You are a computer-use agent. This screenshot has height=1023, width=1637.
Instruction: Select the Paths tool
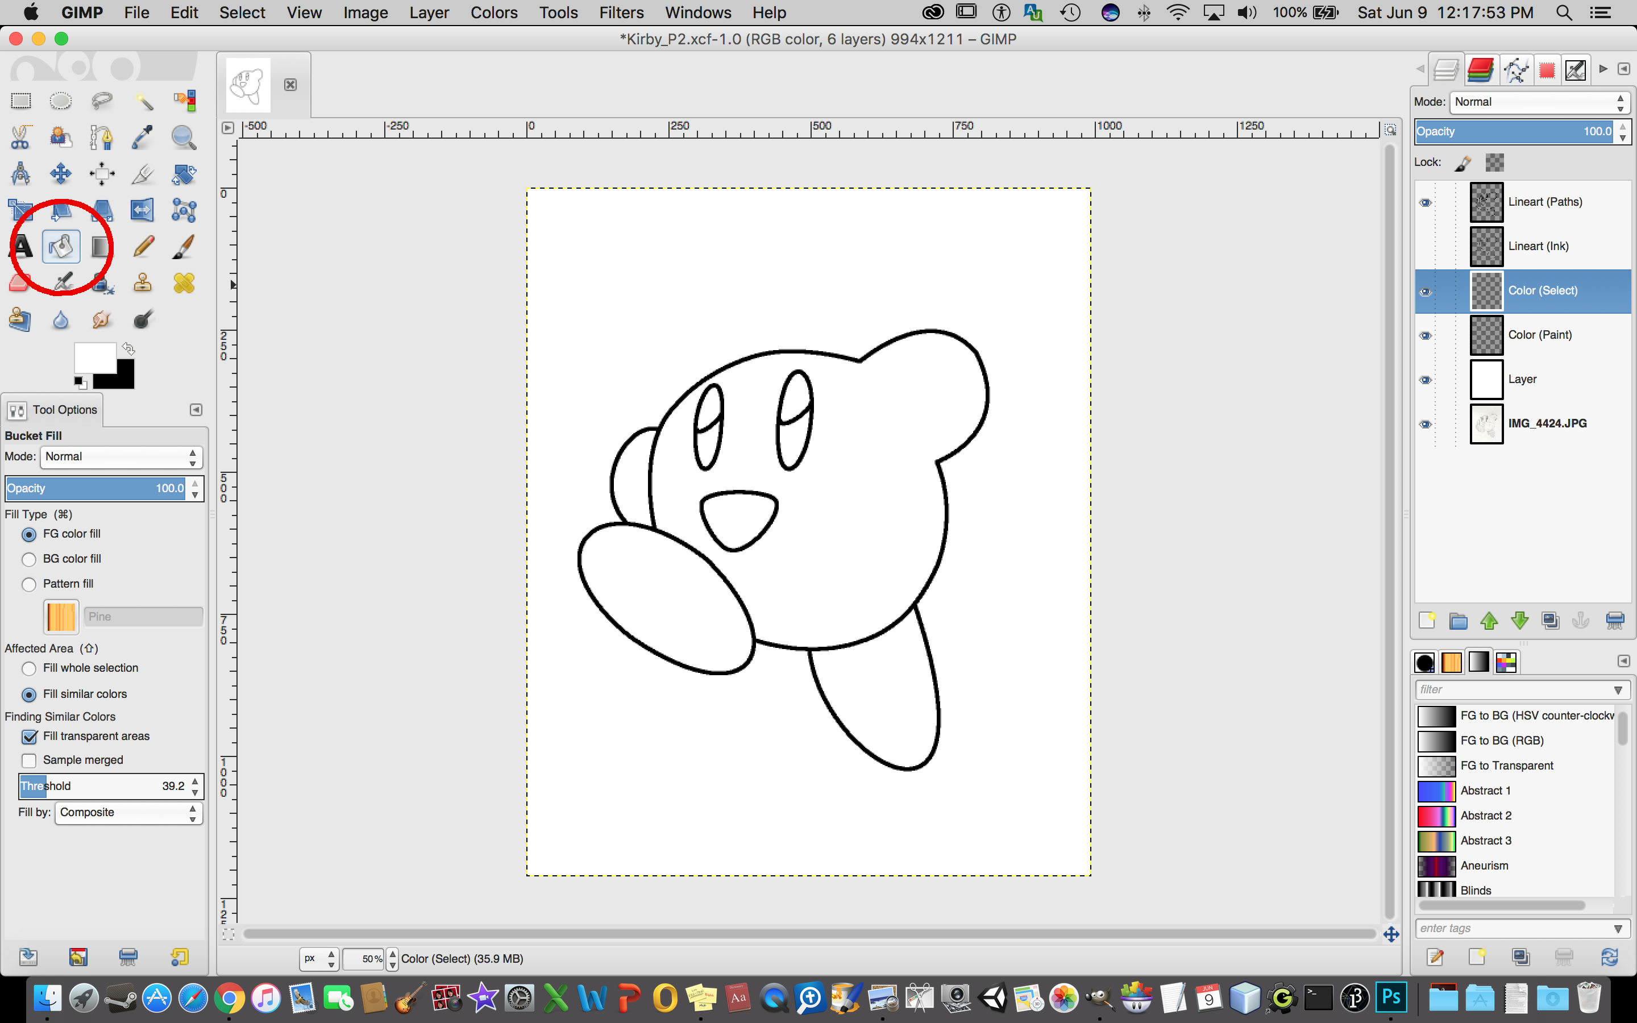(102, 138)
